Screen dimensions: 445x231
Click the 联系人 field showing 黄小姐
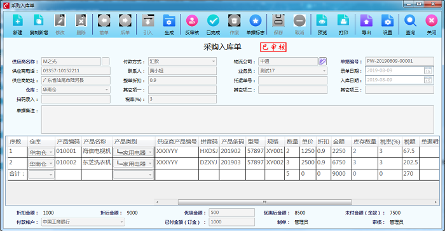182,71
